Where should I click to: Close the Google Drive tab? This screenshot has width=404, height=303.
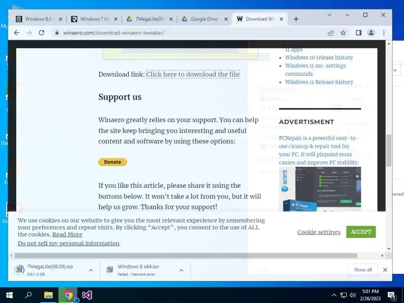pyautogui.click(x=226, y=19)
